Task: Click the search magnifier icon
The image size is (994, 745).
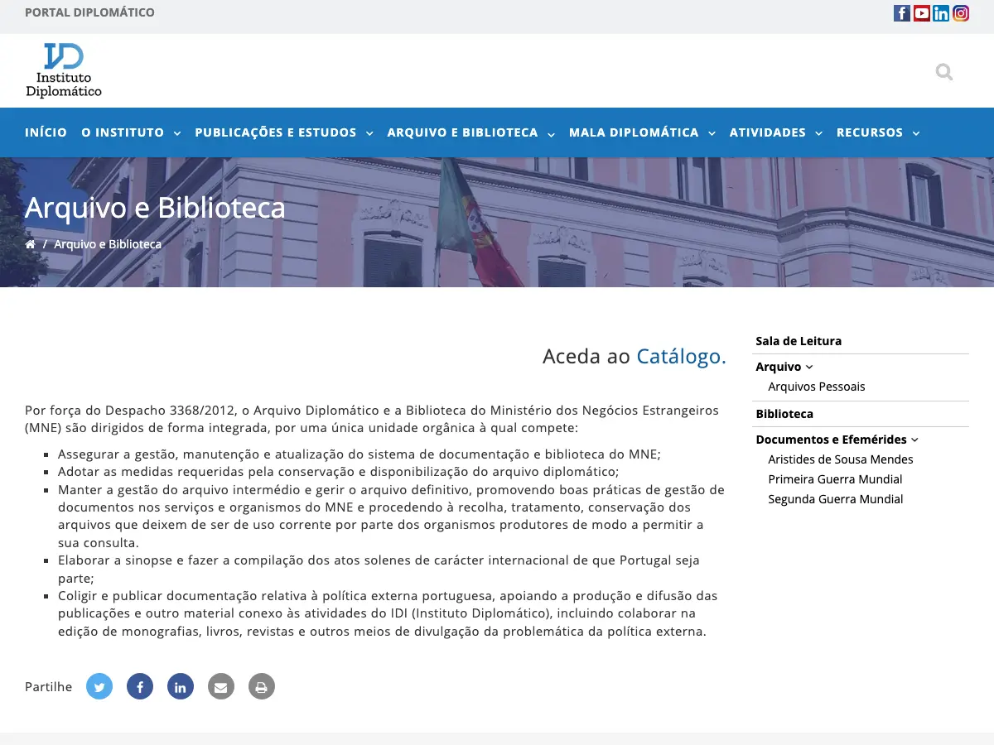Action: (x=944, y=72)
